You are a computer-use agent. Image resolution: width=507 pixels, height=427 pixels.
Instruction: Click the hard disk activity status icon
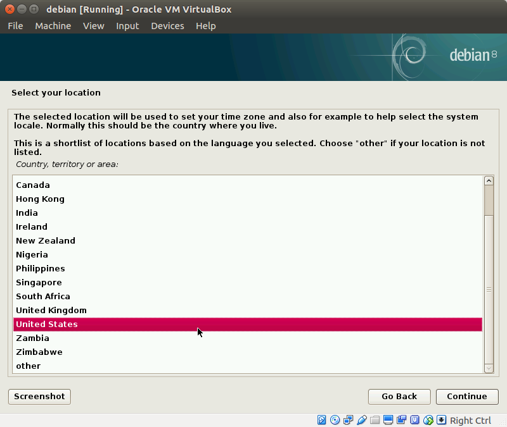321,420
